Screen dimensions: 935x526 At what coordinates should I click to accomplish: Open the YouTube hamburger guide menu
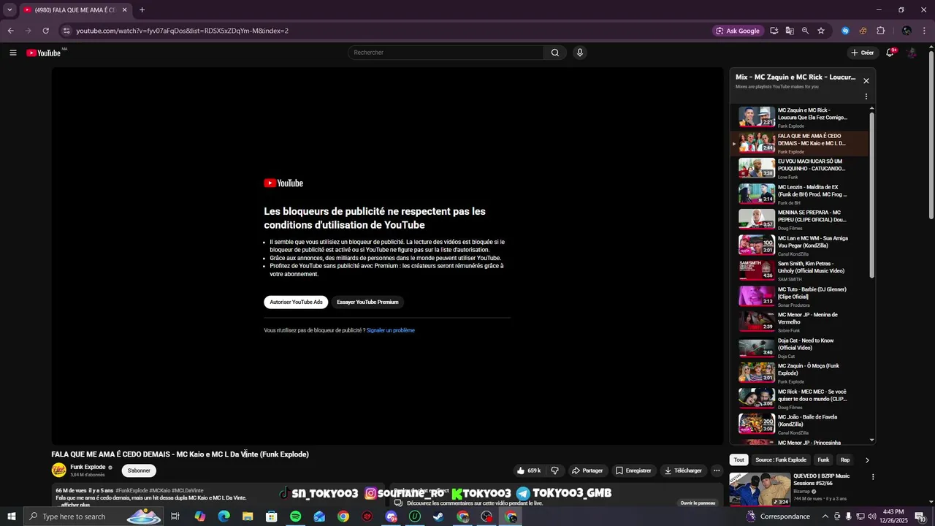(13, 53)
